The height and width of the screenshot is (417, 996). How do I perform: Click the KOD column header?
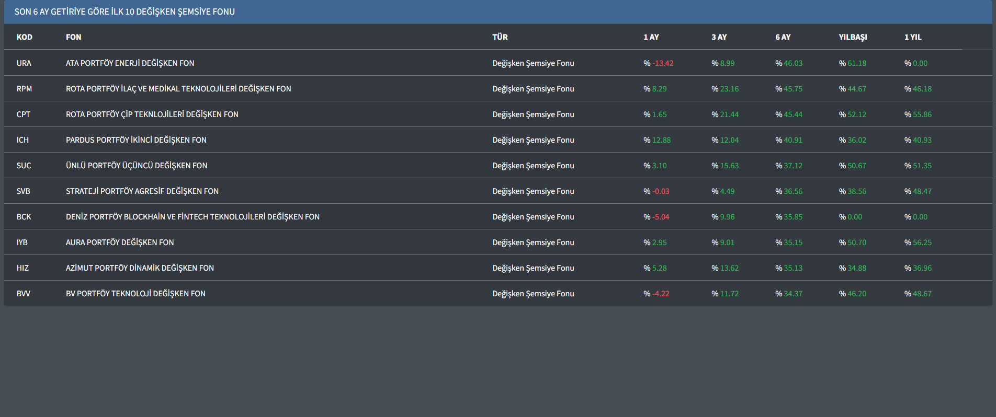pyautogui.click(x=25, y=37)
